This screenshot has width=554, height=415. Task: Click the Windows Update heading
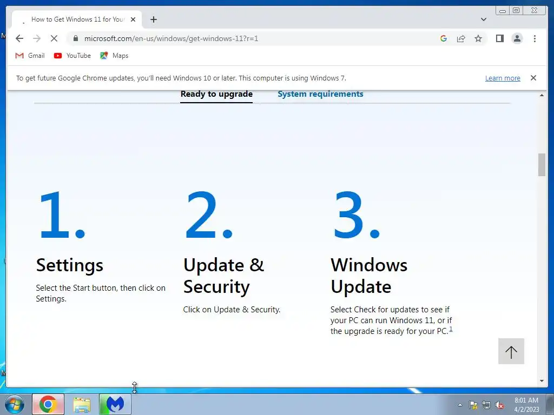tap(369, 276)
